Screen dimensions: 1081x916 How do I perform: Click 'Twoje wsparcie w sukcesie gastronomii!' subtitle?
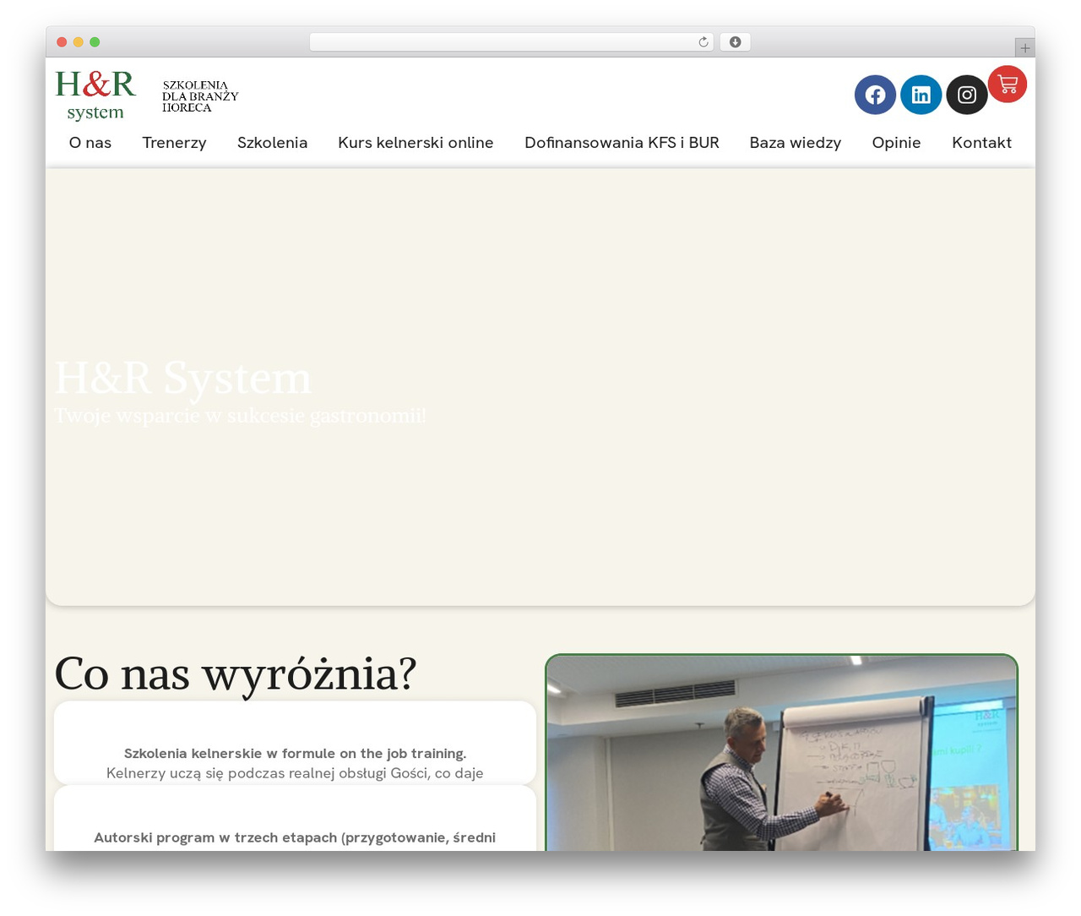240,416
